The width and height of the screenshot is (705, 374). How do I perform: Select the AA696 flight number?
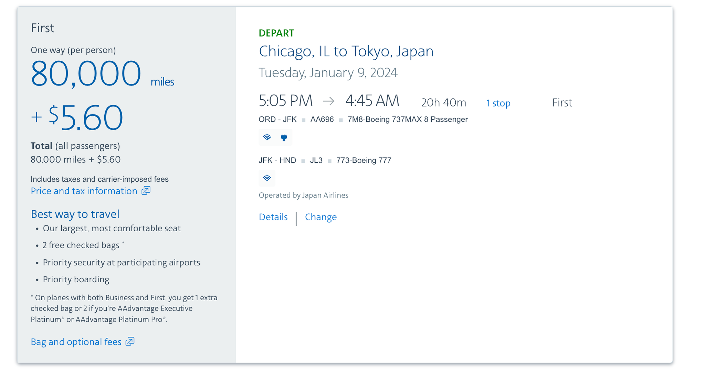pos(322,119)
